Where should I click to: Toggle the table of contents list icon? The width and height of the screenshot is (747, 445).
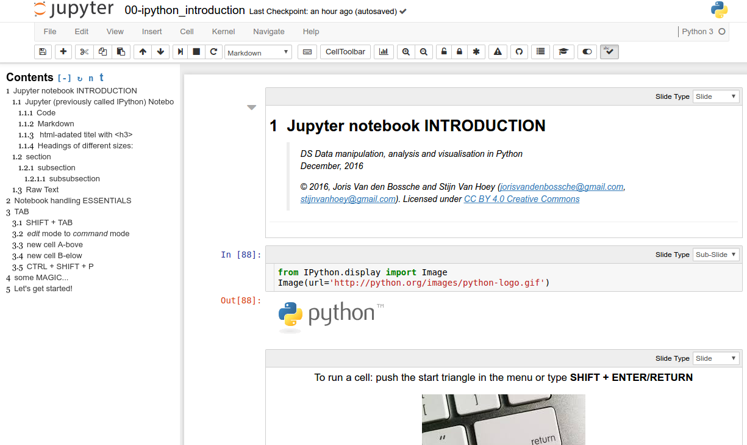540,52
